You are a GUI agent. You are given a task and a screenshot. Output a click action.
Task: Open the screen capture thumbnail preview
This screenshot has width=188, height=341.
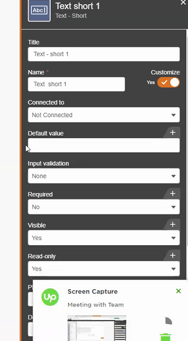[97, 328]
